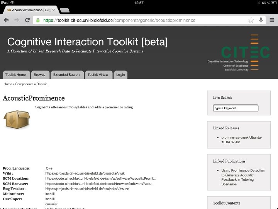Tap the 12:57 clock in status bar
Image resolution: width=278 pixels, height=209 pixels.
coord(139,3)
